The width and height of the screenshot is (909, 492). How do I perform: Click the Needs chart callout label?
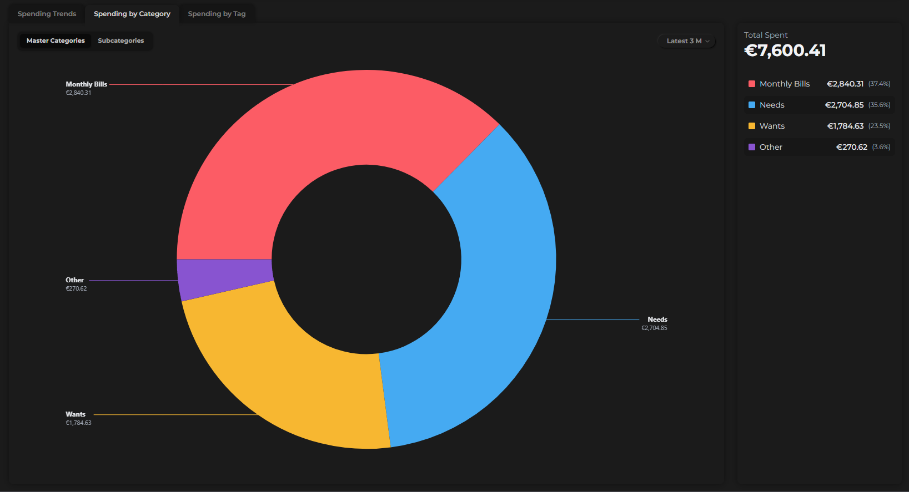point(657,319)
